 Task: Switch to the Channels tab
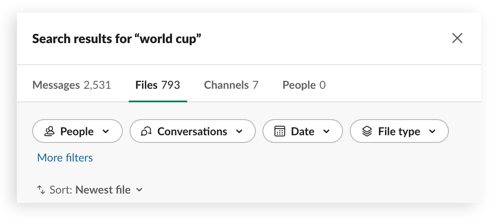pyautogui.click(x=231, y=85)
